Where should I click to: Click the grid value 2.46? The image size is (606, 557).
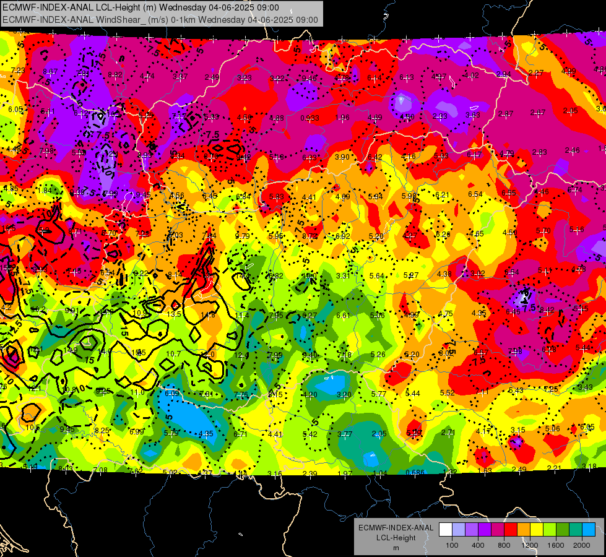point(573,150)
